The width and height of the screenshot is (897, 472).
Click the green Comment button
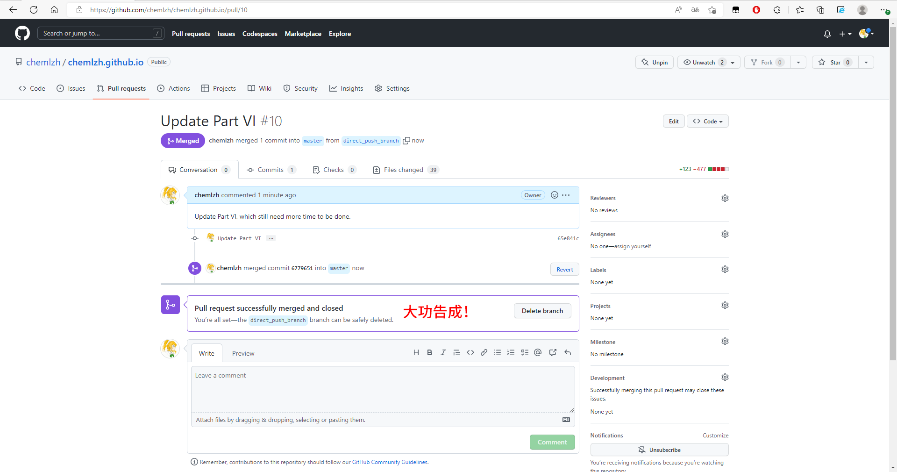[x=552, y=442]
